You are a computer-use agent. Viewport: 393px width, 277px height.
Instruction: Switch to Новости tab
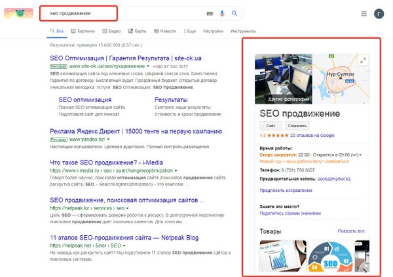coord(165,31)
